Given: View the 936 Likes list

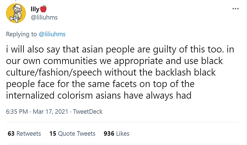Looking at the screenshot, I should coord(116,133).
